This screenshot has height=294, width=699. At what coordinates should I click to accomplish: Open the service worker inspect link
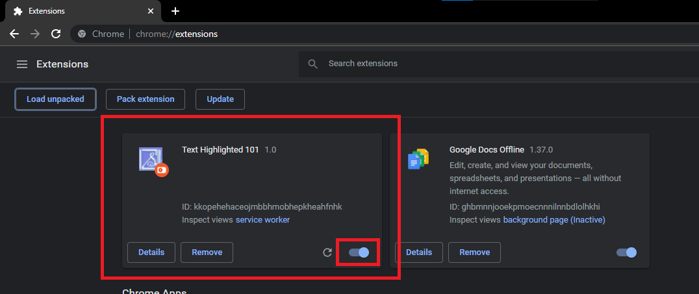point(262,219)
